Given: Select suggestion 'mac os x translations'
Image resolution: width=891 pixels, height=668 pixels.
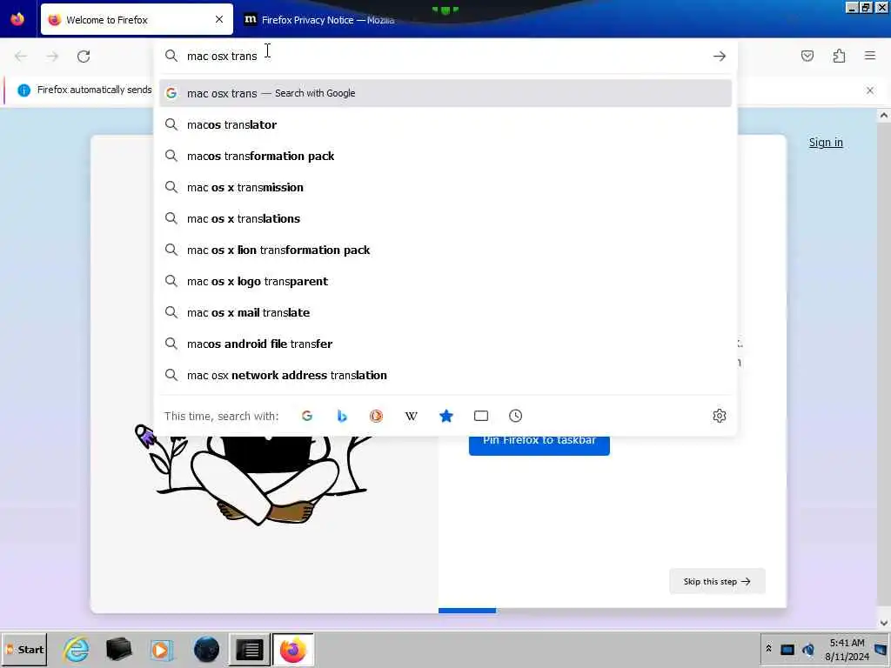Looking at the screenshot, I should click(445, 218).
